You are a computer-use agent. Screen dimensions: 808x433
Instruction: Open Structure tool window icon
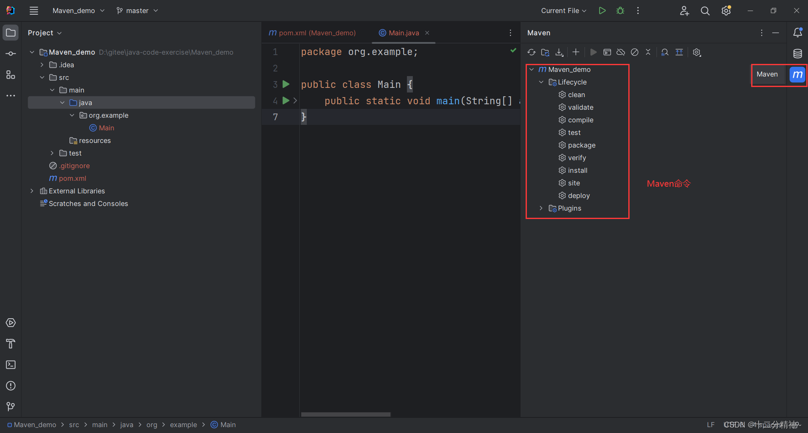pos(11,74)
